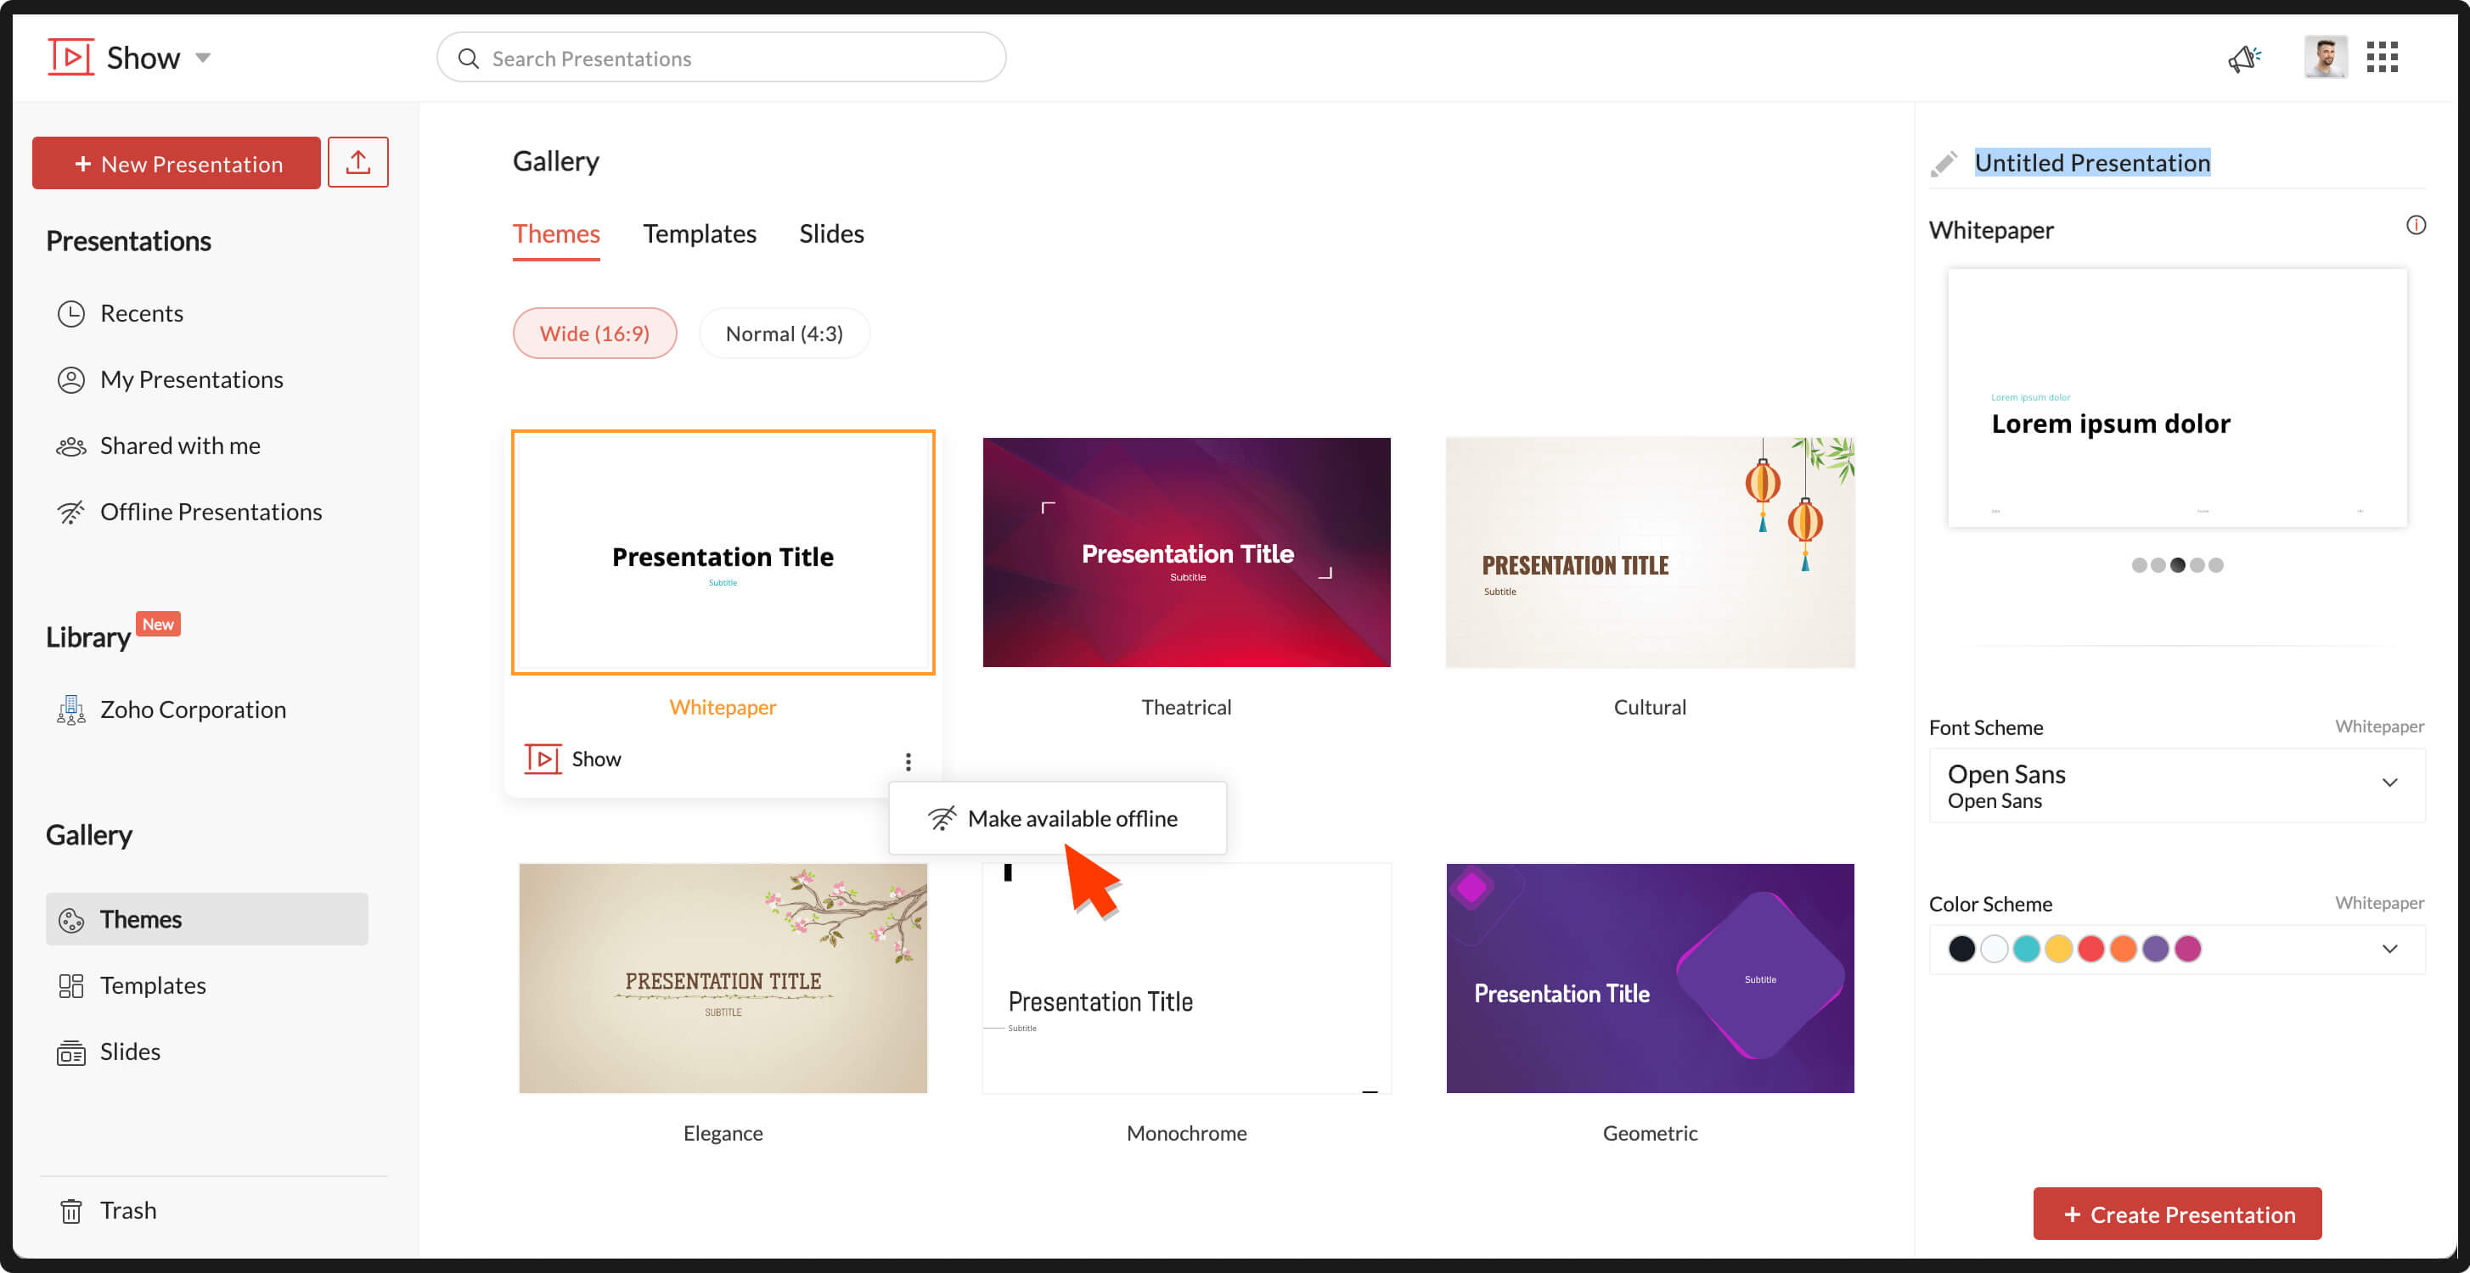The width and height of the screenshot is (2470, 1273).
Task: Click the Create Presentation button
Action: coord(2176,1214)
